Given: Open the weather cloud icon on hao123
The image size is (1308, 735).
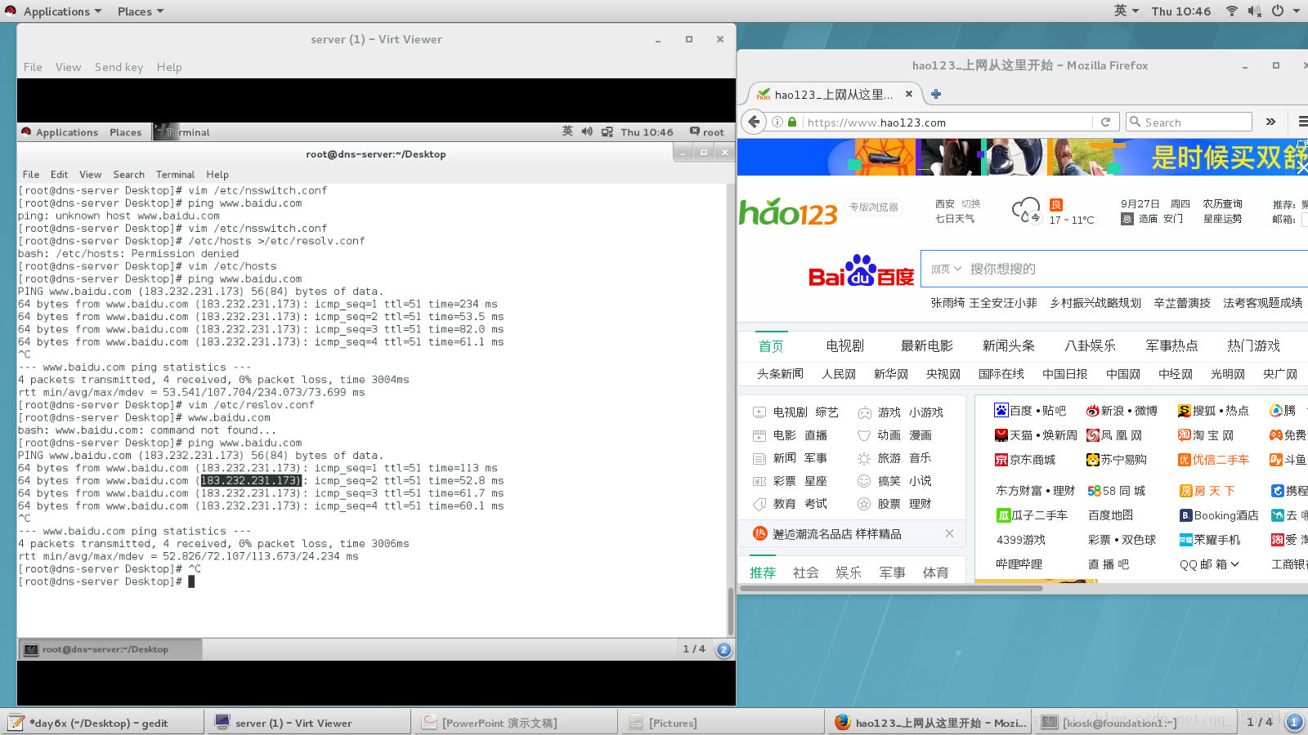Looking at the screenshot, I should pyautogui.click(x=1026, y=210).
